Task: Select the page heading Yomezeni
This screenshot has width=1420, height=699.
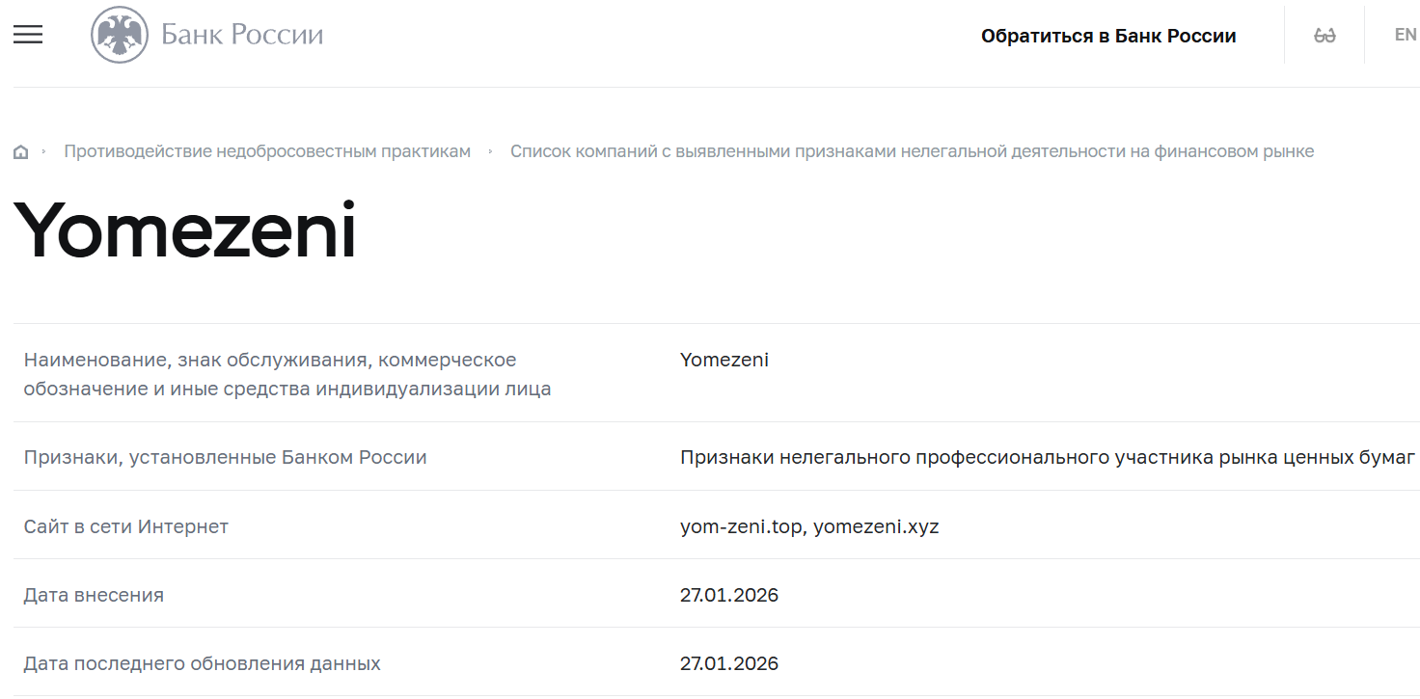Action: pyautogui.click(x=181, y=229)
